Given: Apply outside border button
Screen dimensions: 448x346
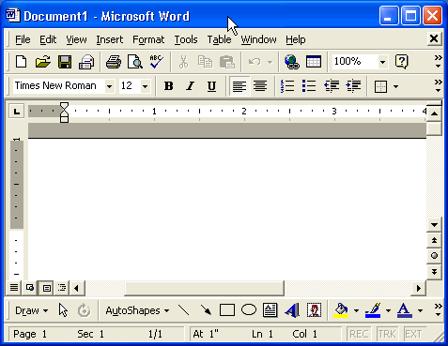Looking at the screenshot, I should (x=380, y=86).
